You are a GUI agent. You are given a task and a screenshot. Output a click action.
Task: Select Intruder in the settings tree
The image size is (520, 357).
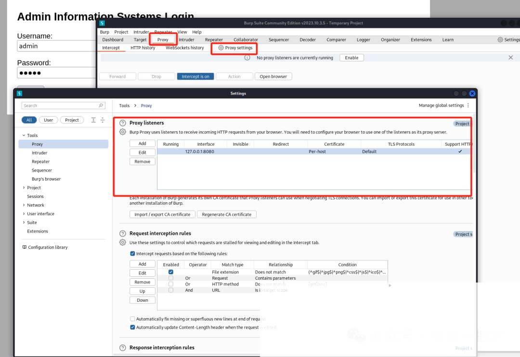pyautogui.click(x=39, y=153)
